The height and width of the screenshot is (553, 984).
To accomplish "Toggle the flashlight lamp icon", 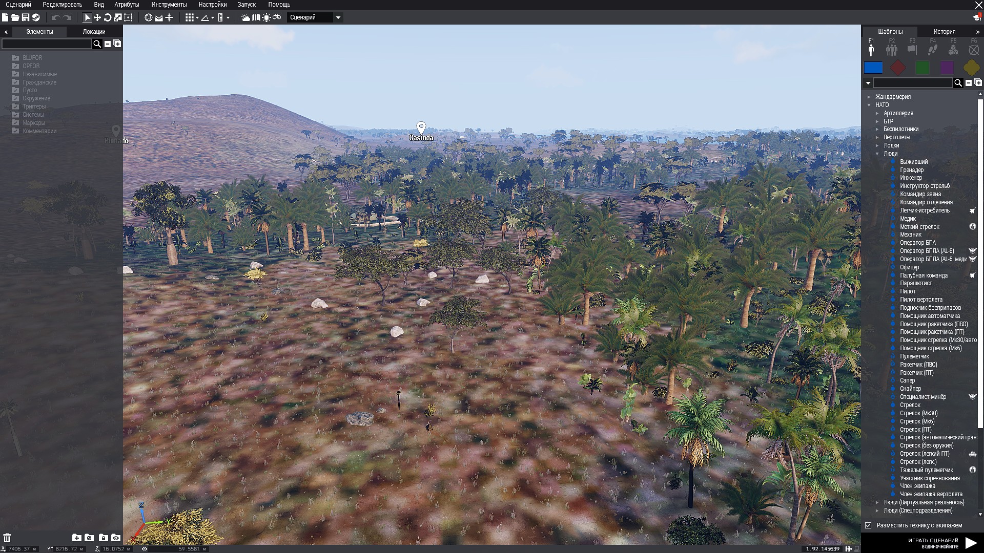I will pos(266,17).
